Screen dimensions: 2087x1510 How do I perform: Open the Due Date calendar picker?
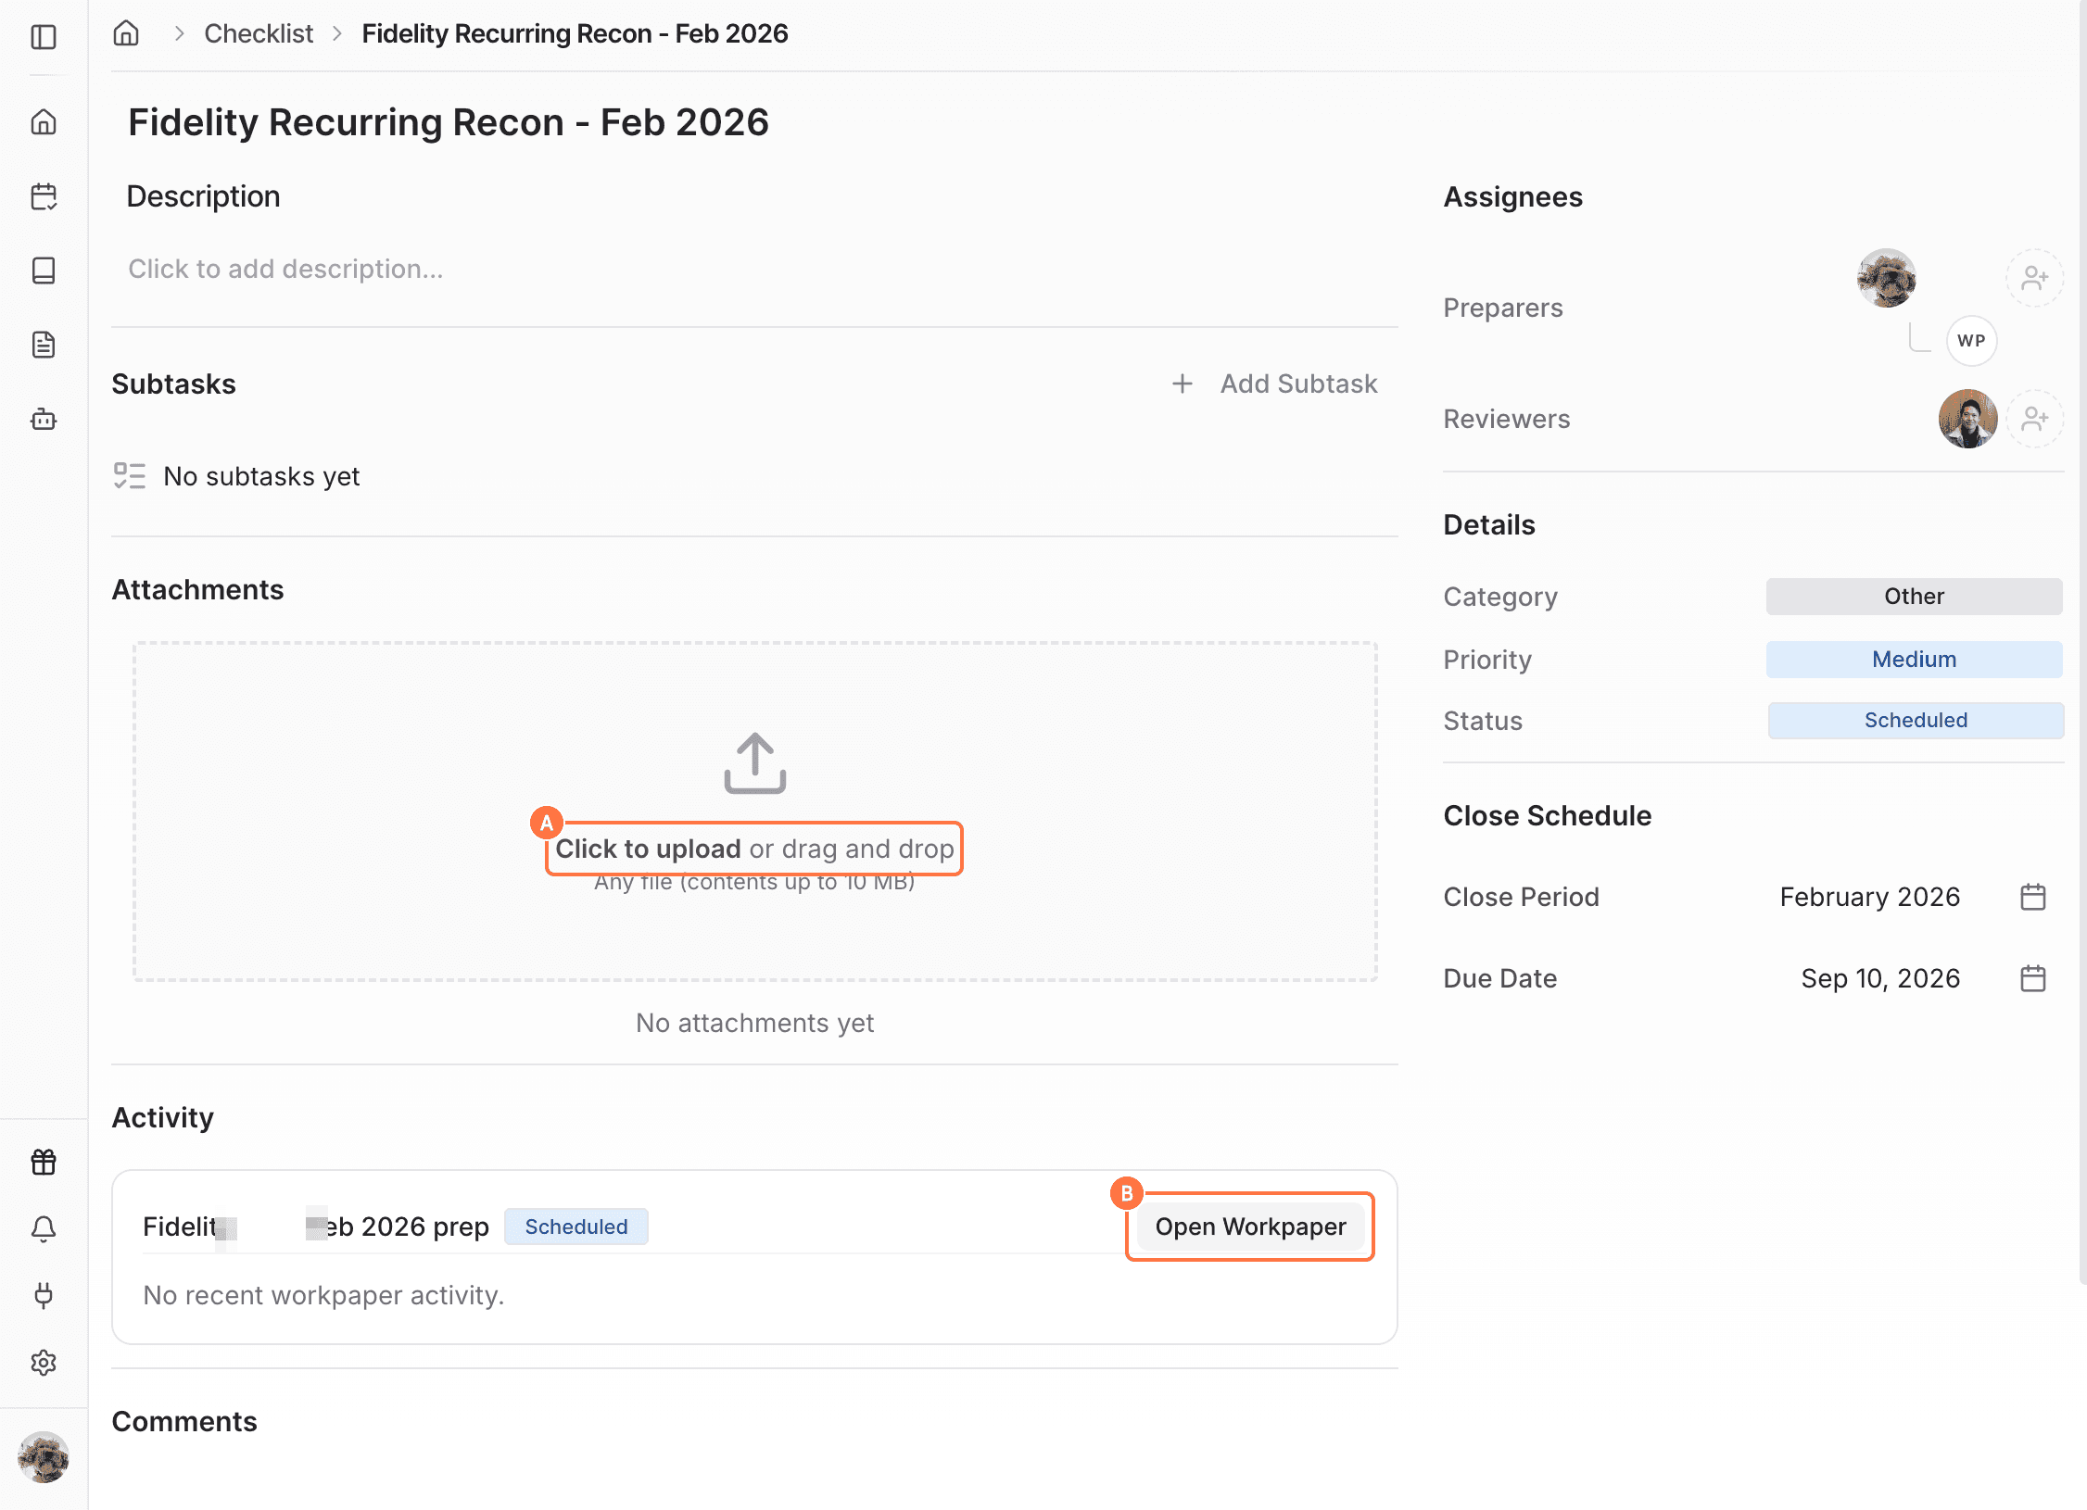point(2033,978)
